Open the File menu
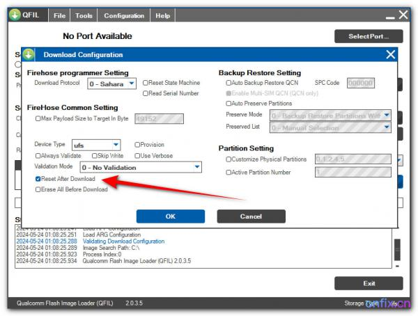The height and width of the screenshot is (316, 418). click(x=59, y=16)
